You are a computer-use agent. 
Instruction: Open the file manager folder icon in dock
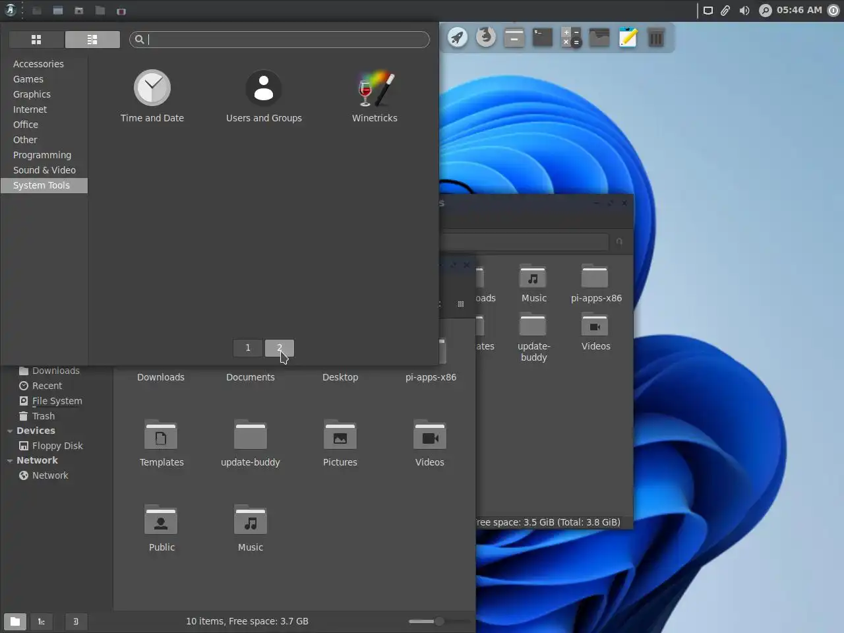(x=599, y=38)
